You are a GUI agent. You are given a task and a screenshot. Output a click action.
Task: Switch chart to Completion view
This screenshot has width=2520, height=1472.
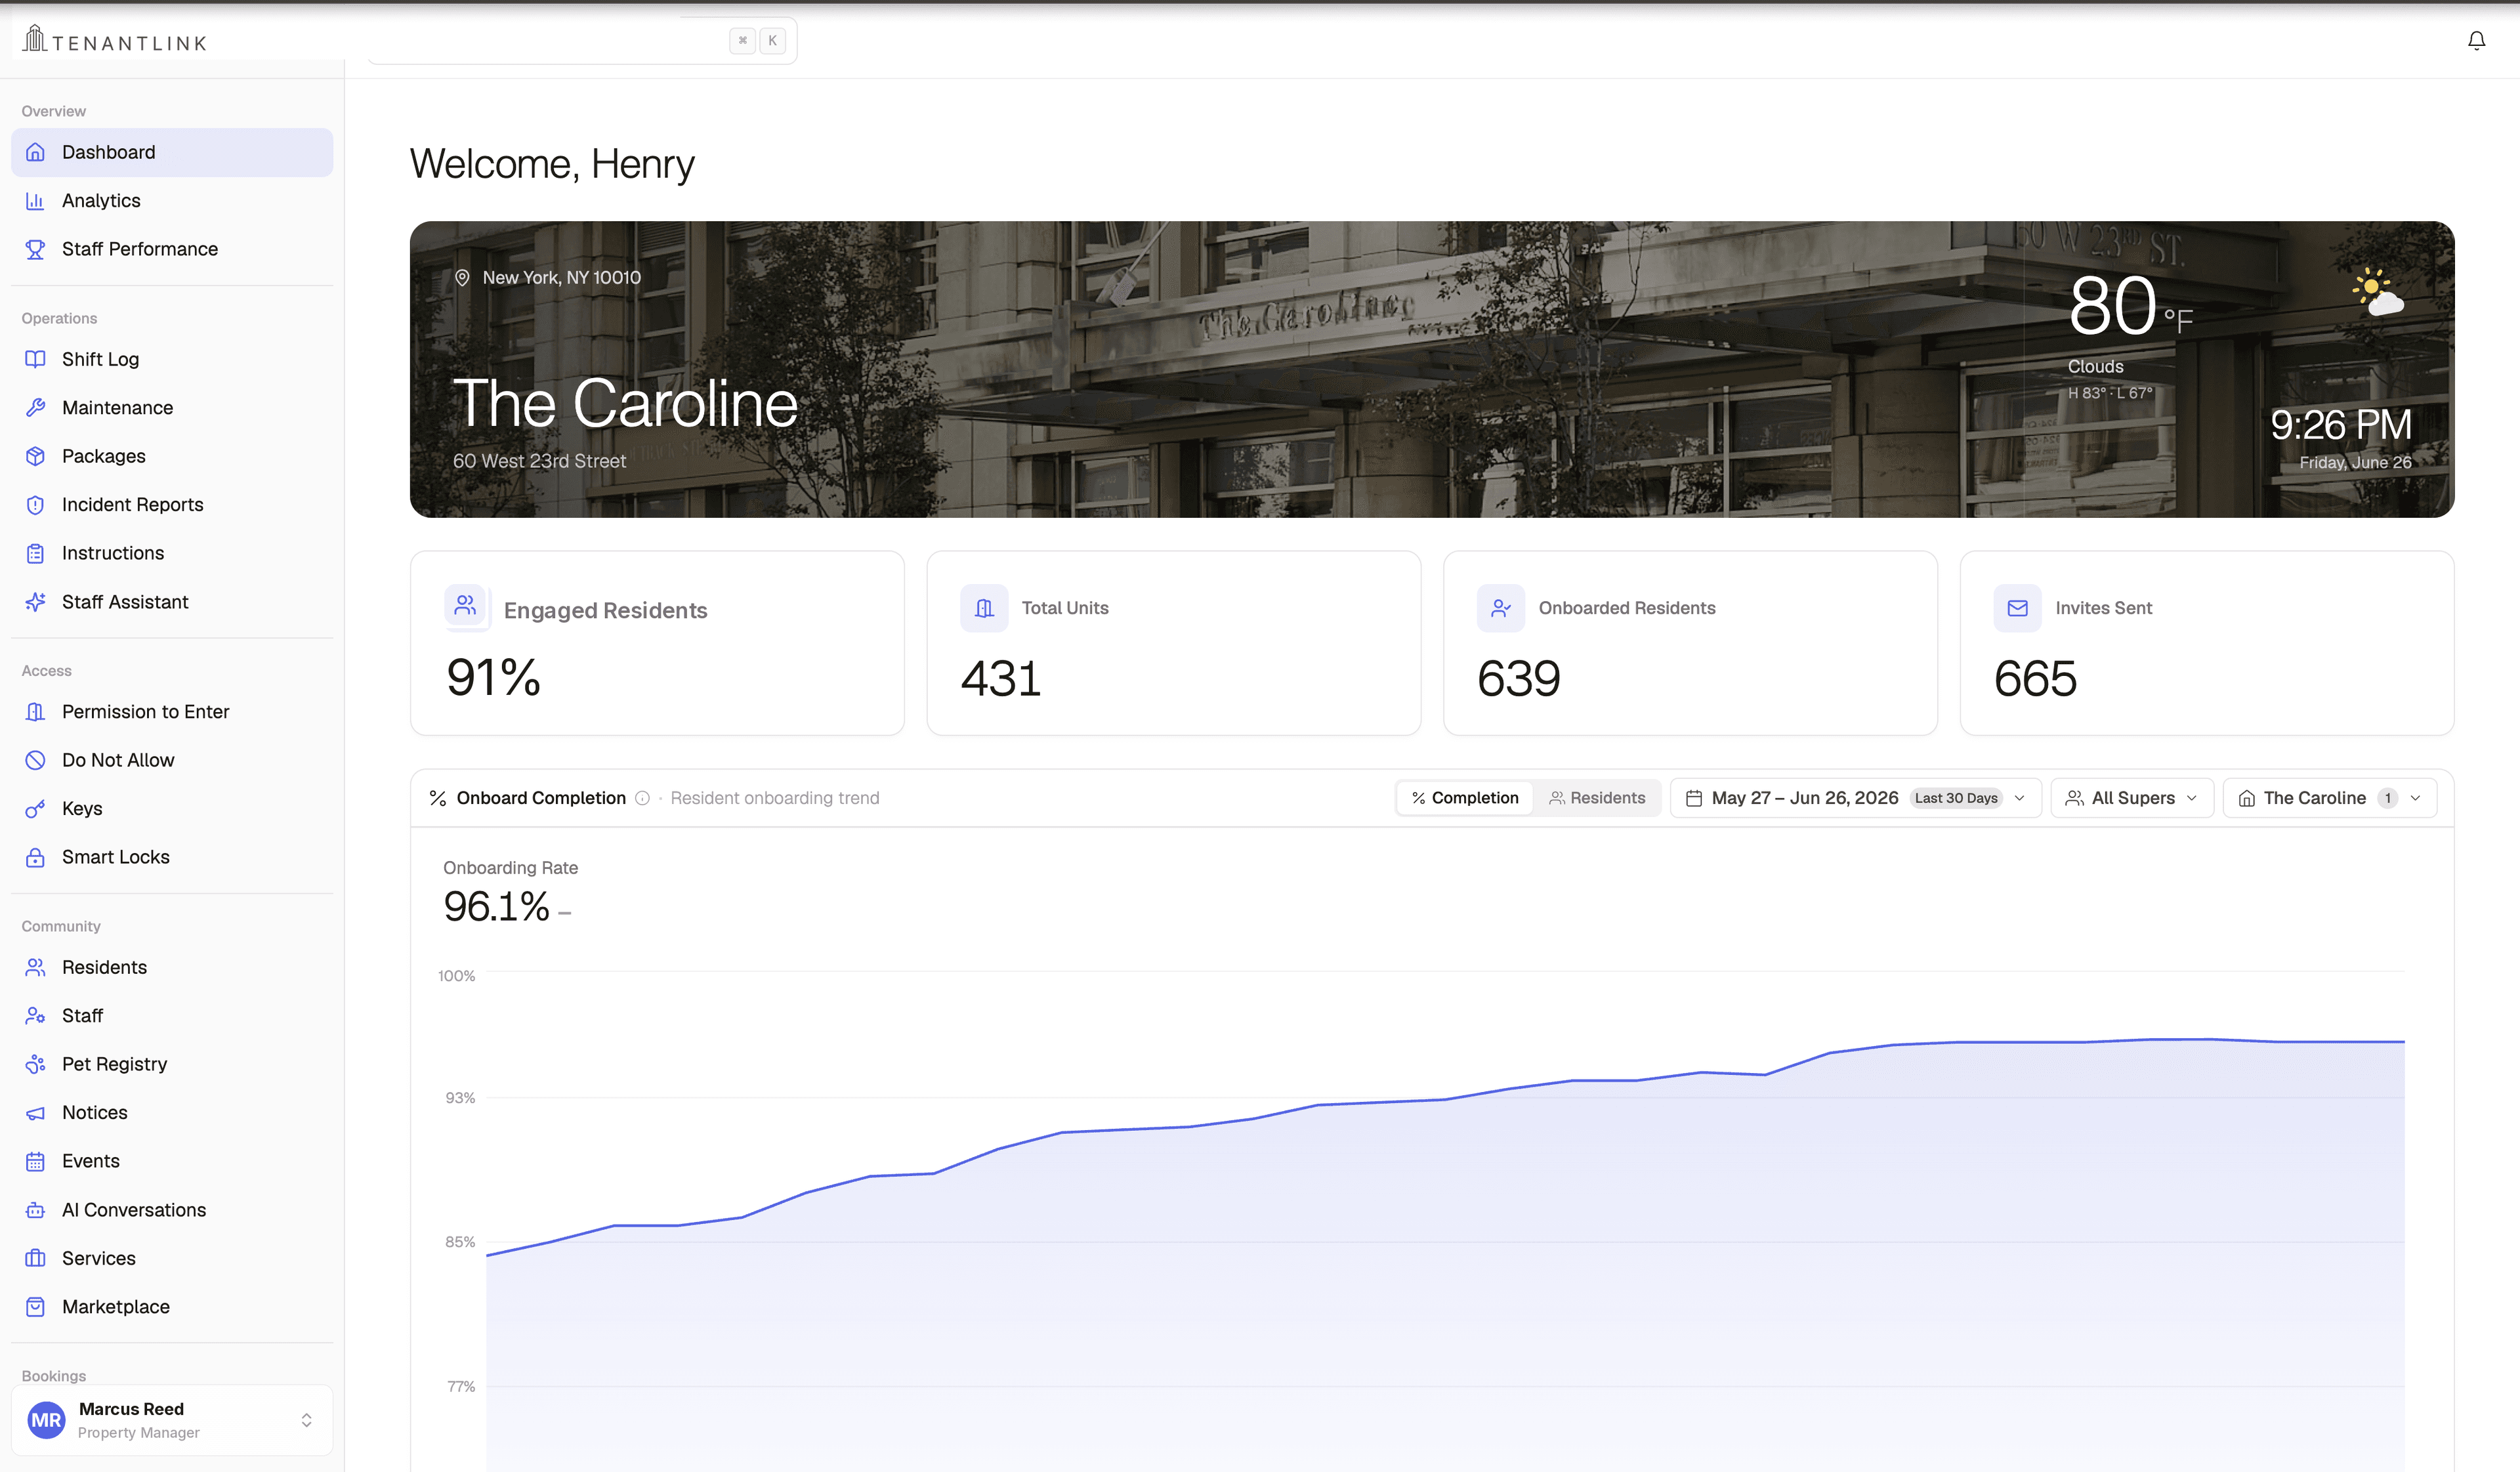click(x=1464, y=798)
